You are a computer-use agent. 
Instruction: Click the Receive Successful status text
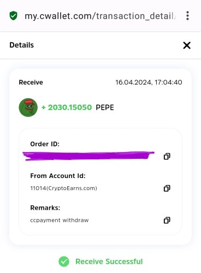[109, 262]
